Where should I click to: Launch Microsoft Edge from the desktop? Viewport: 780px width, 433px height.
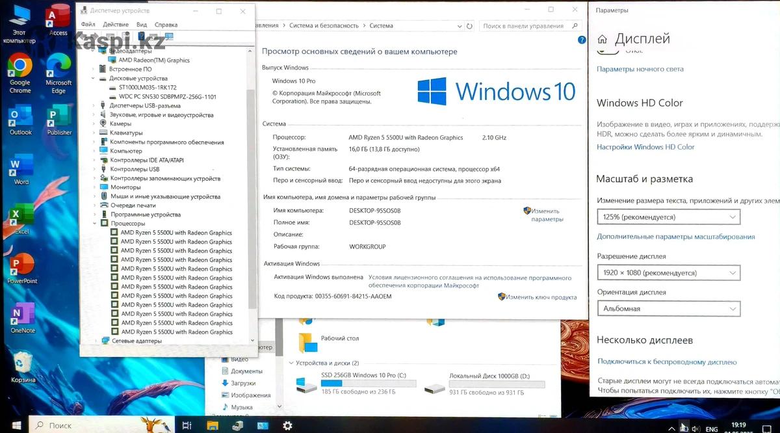(58, 73)
